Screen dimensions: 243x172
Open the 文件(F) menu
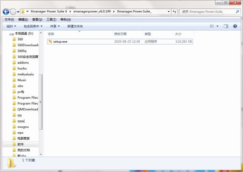coord(9,20)
